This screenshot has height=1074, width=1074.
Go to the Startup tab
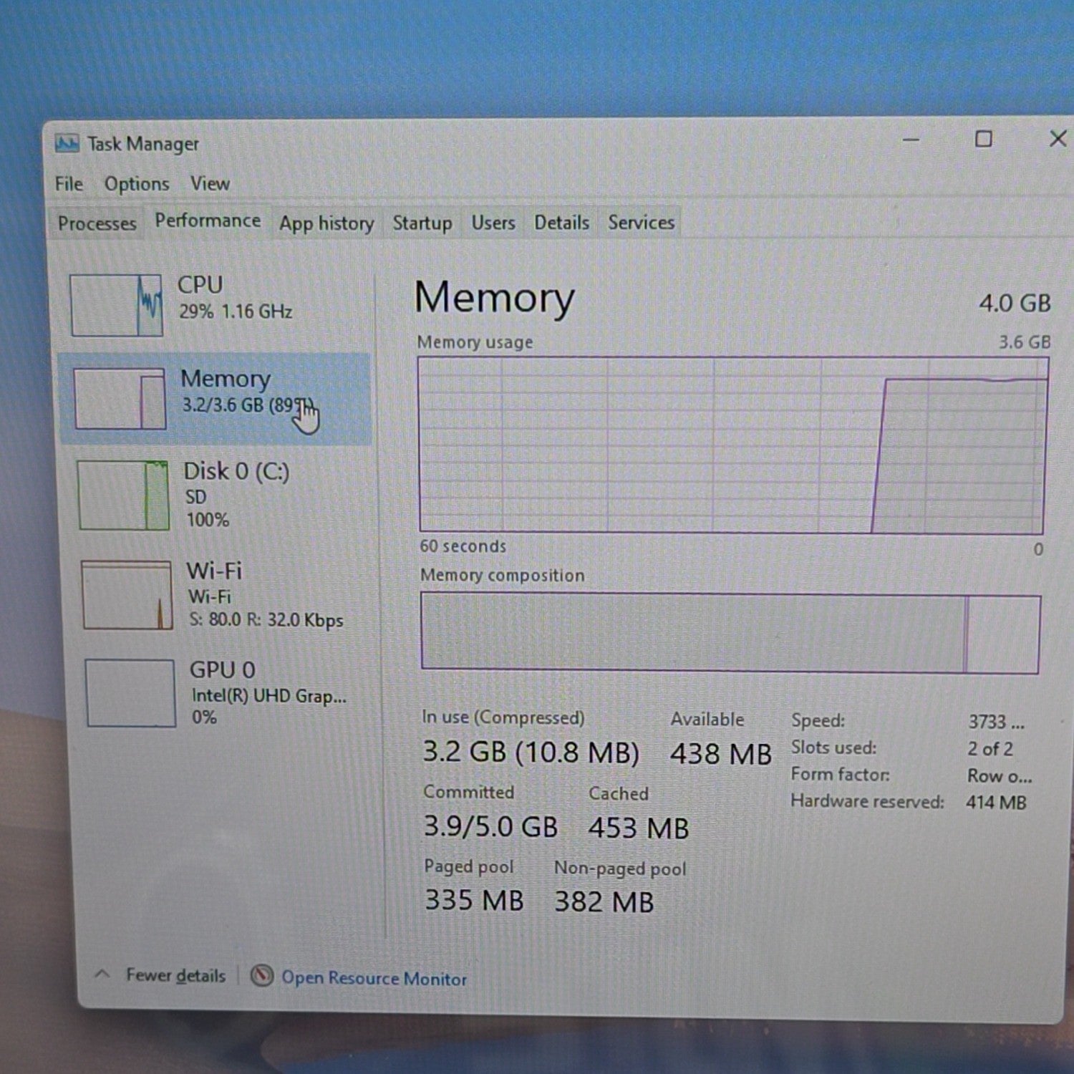pos(422,223)
